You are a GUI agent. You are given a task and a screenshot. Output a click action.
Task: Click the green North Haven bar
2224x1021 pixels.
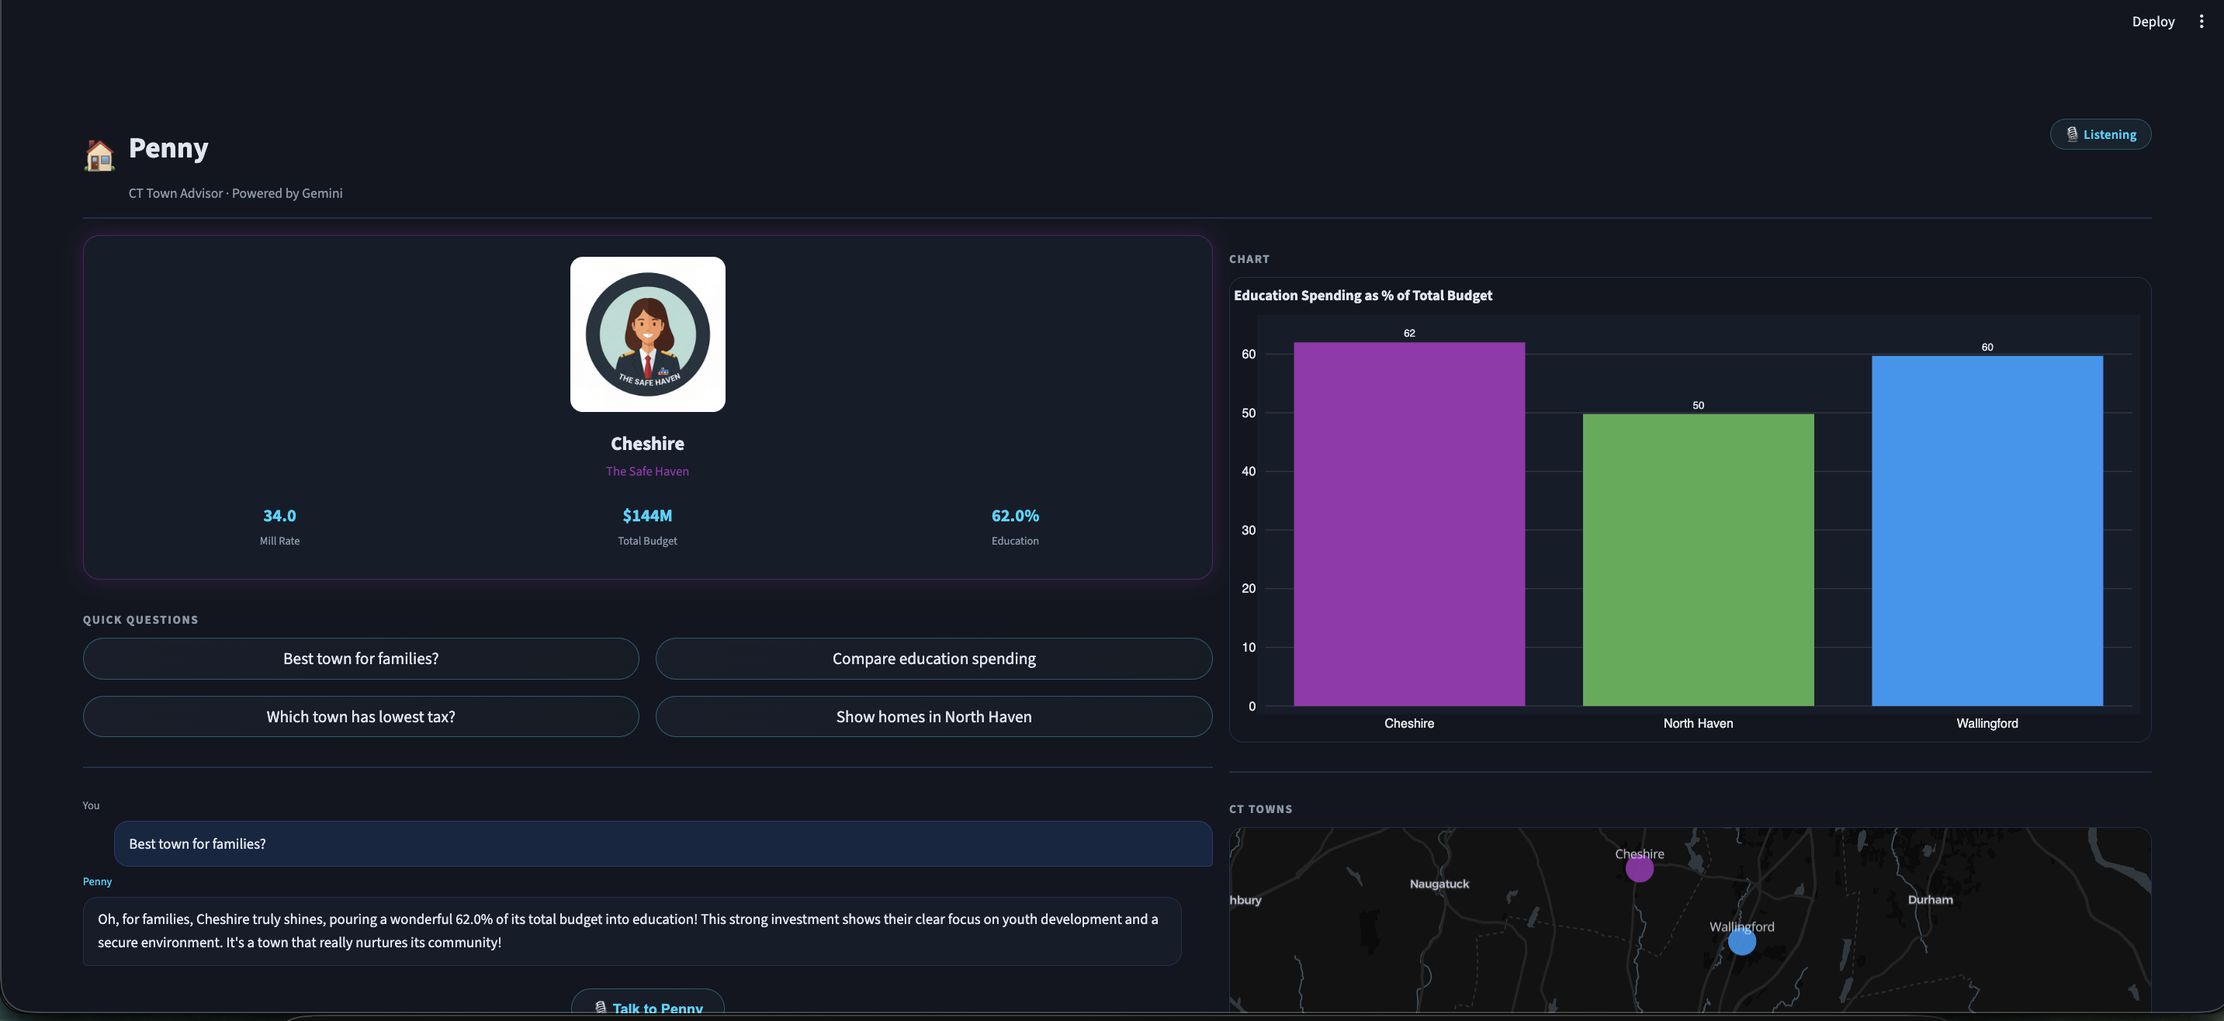[x=1697, y=559]
